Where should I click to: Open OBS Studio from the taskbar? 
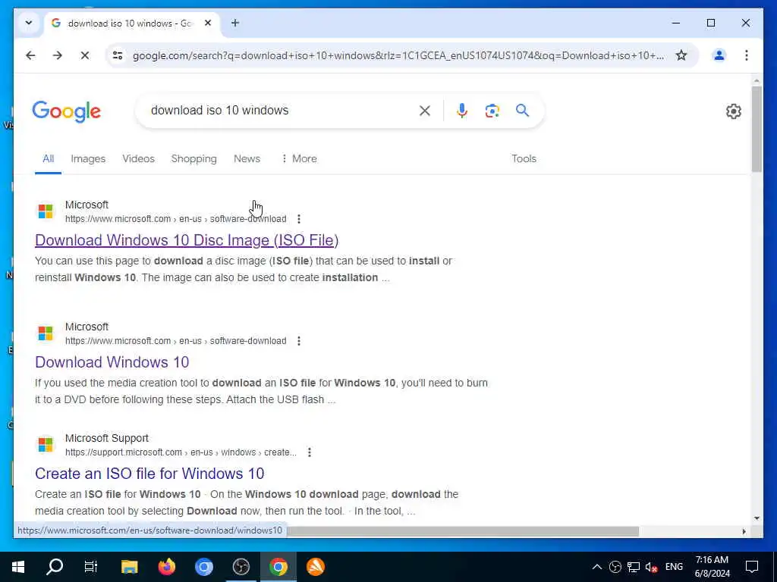pos(241,567)
